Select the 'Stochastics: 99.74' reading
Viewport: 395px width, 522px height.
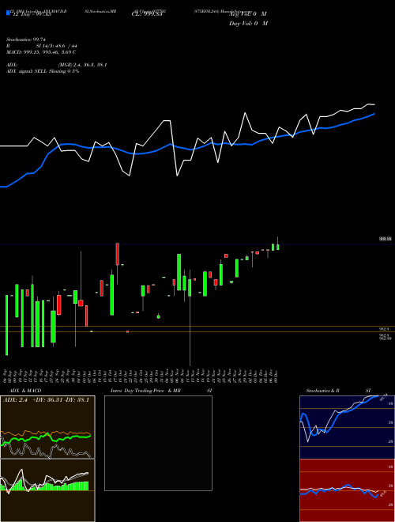pyautogui.click(x=26, y=40)
